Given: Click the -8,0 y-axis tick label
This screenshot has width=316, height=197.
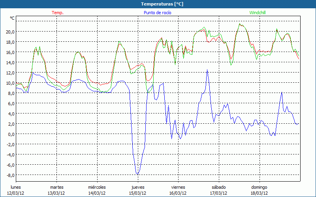Looking at the screenshot, I should click(x=9, y=175).
